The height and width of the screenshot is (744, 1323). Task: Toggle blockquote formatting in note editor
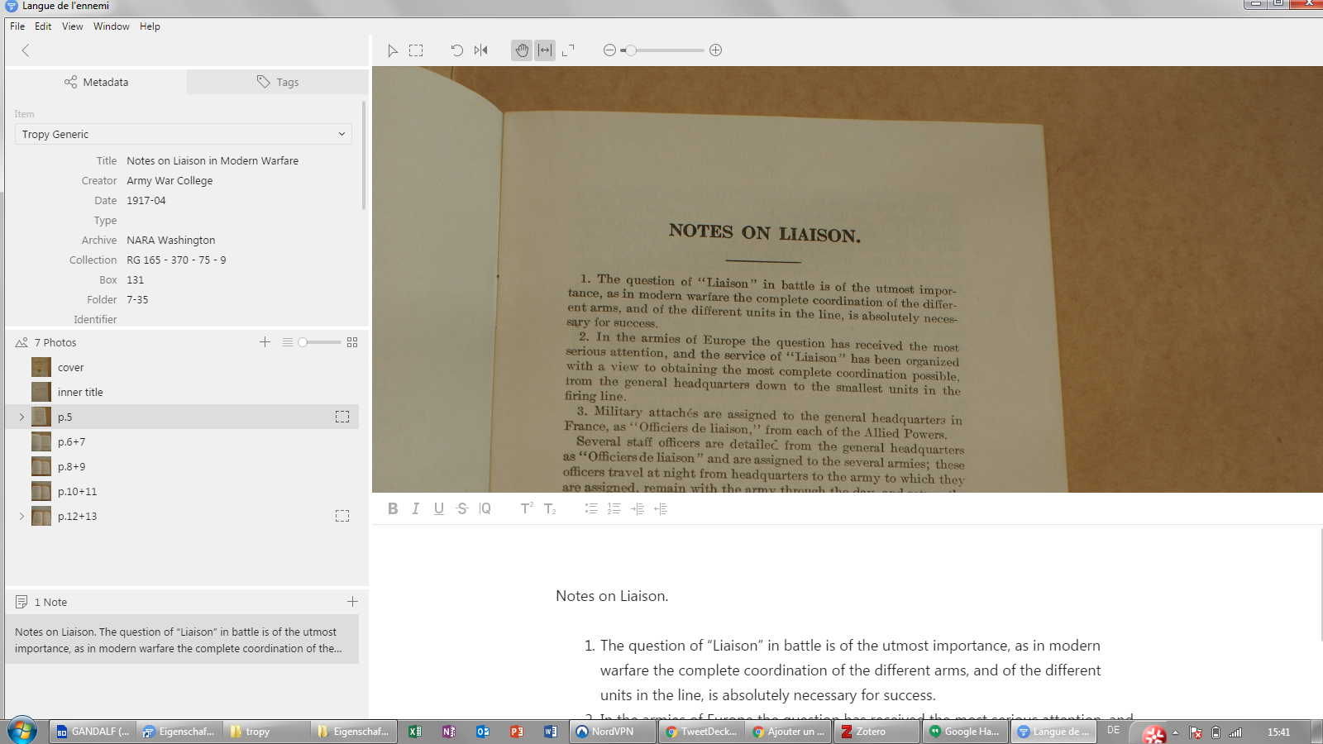click(x=485, y=508)
